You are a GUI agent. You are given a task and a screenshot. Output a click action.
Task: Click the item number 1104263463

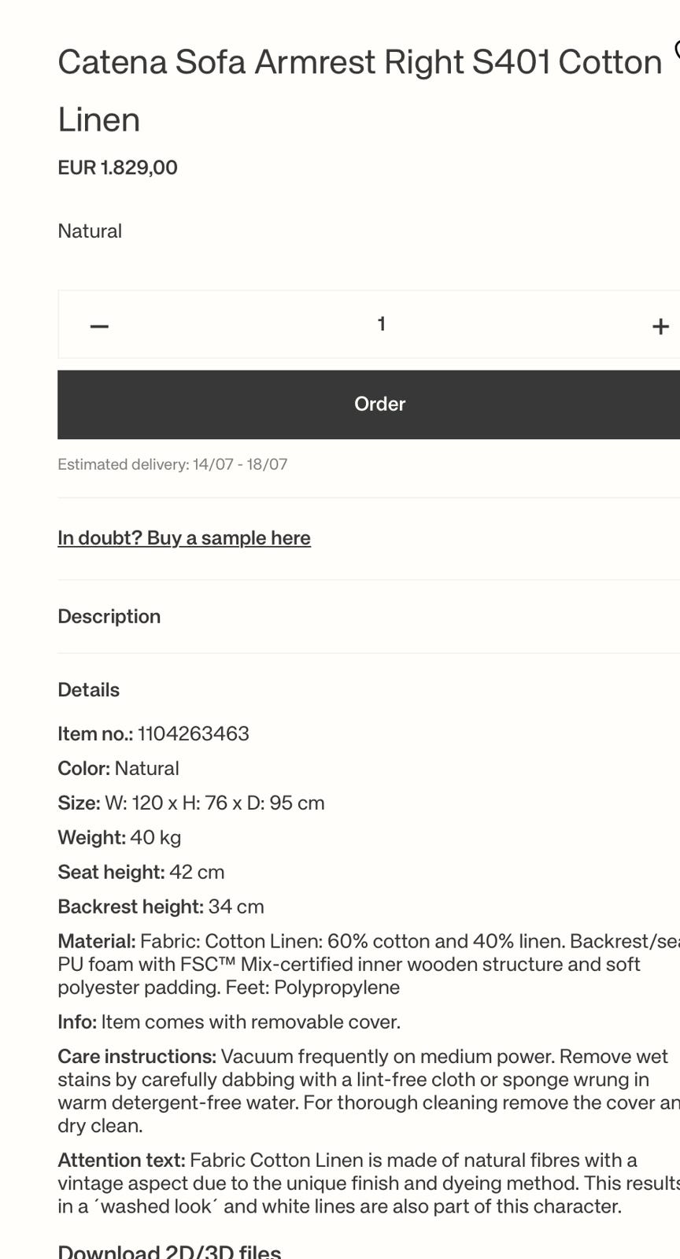point(193,734)
